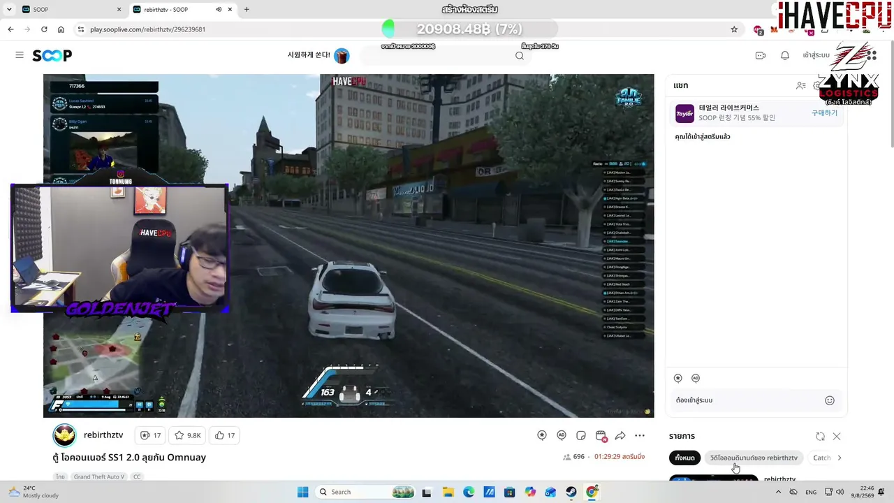Image resolution: width=894 pixels, height=503 pixels.
Task: Show more list filter tabs
Action: pyautogui.click(x=840, y=458)
